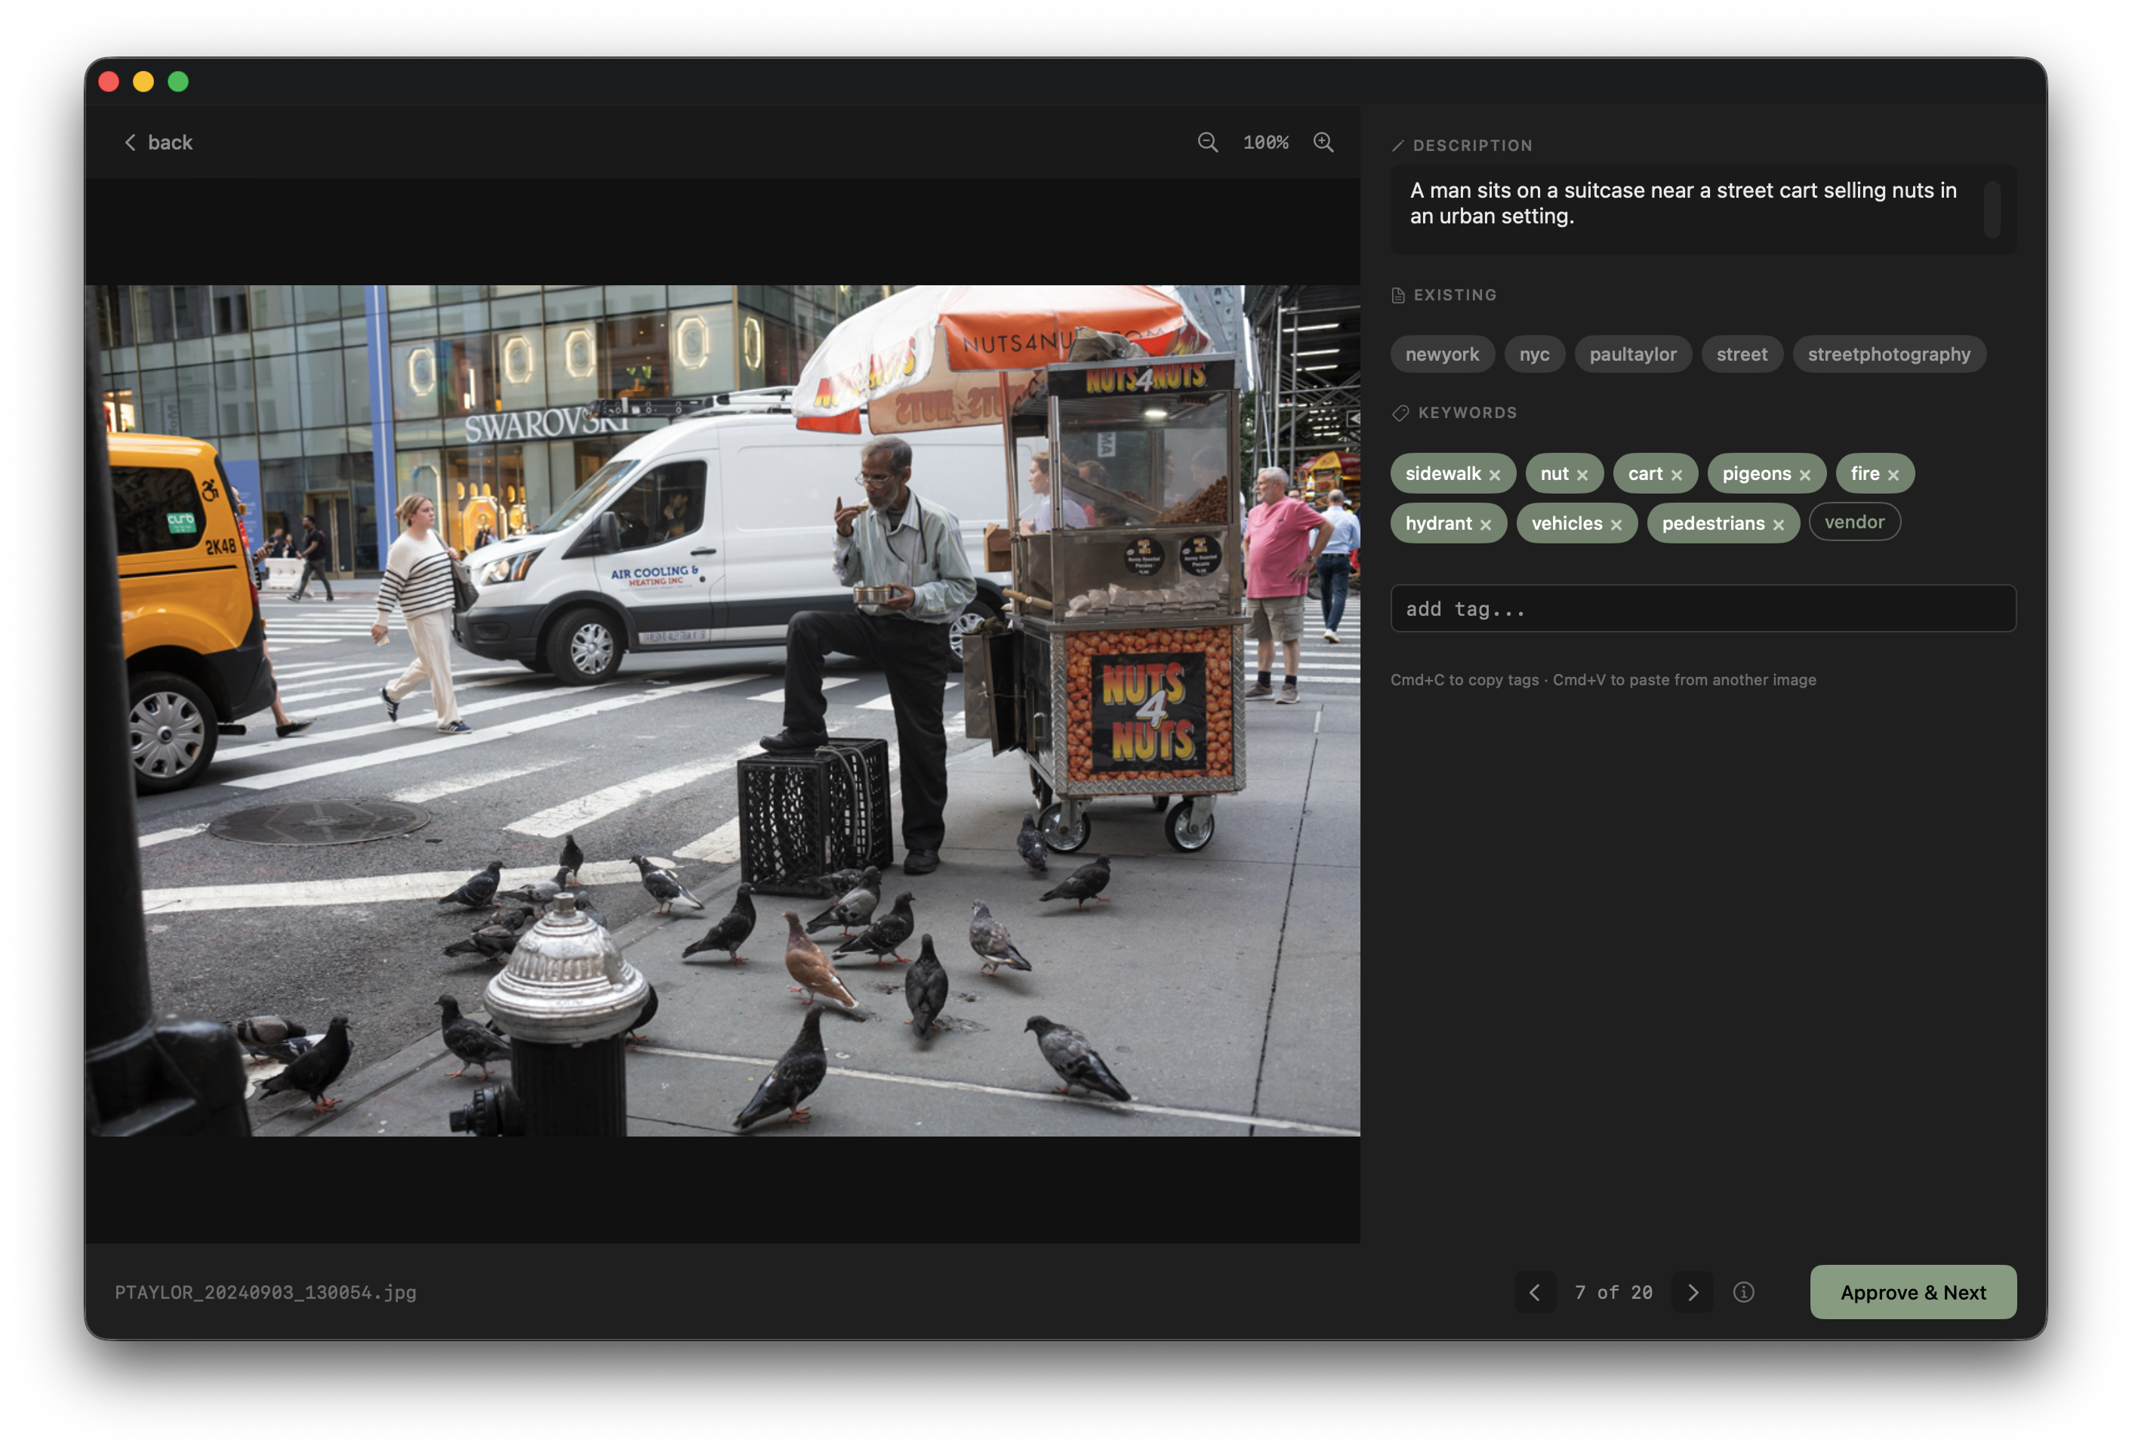Click the pencil icon beside DESCRIPTION
2132x1452 pixels.
coord(1398,145)
